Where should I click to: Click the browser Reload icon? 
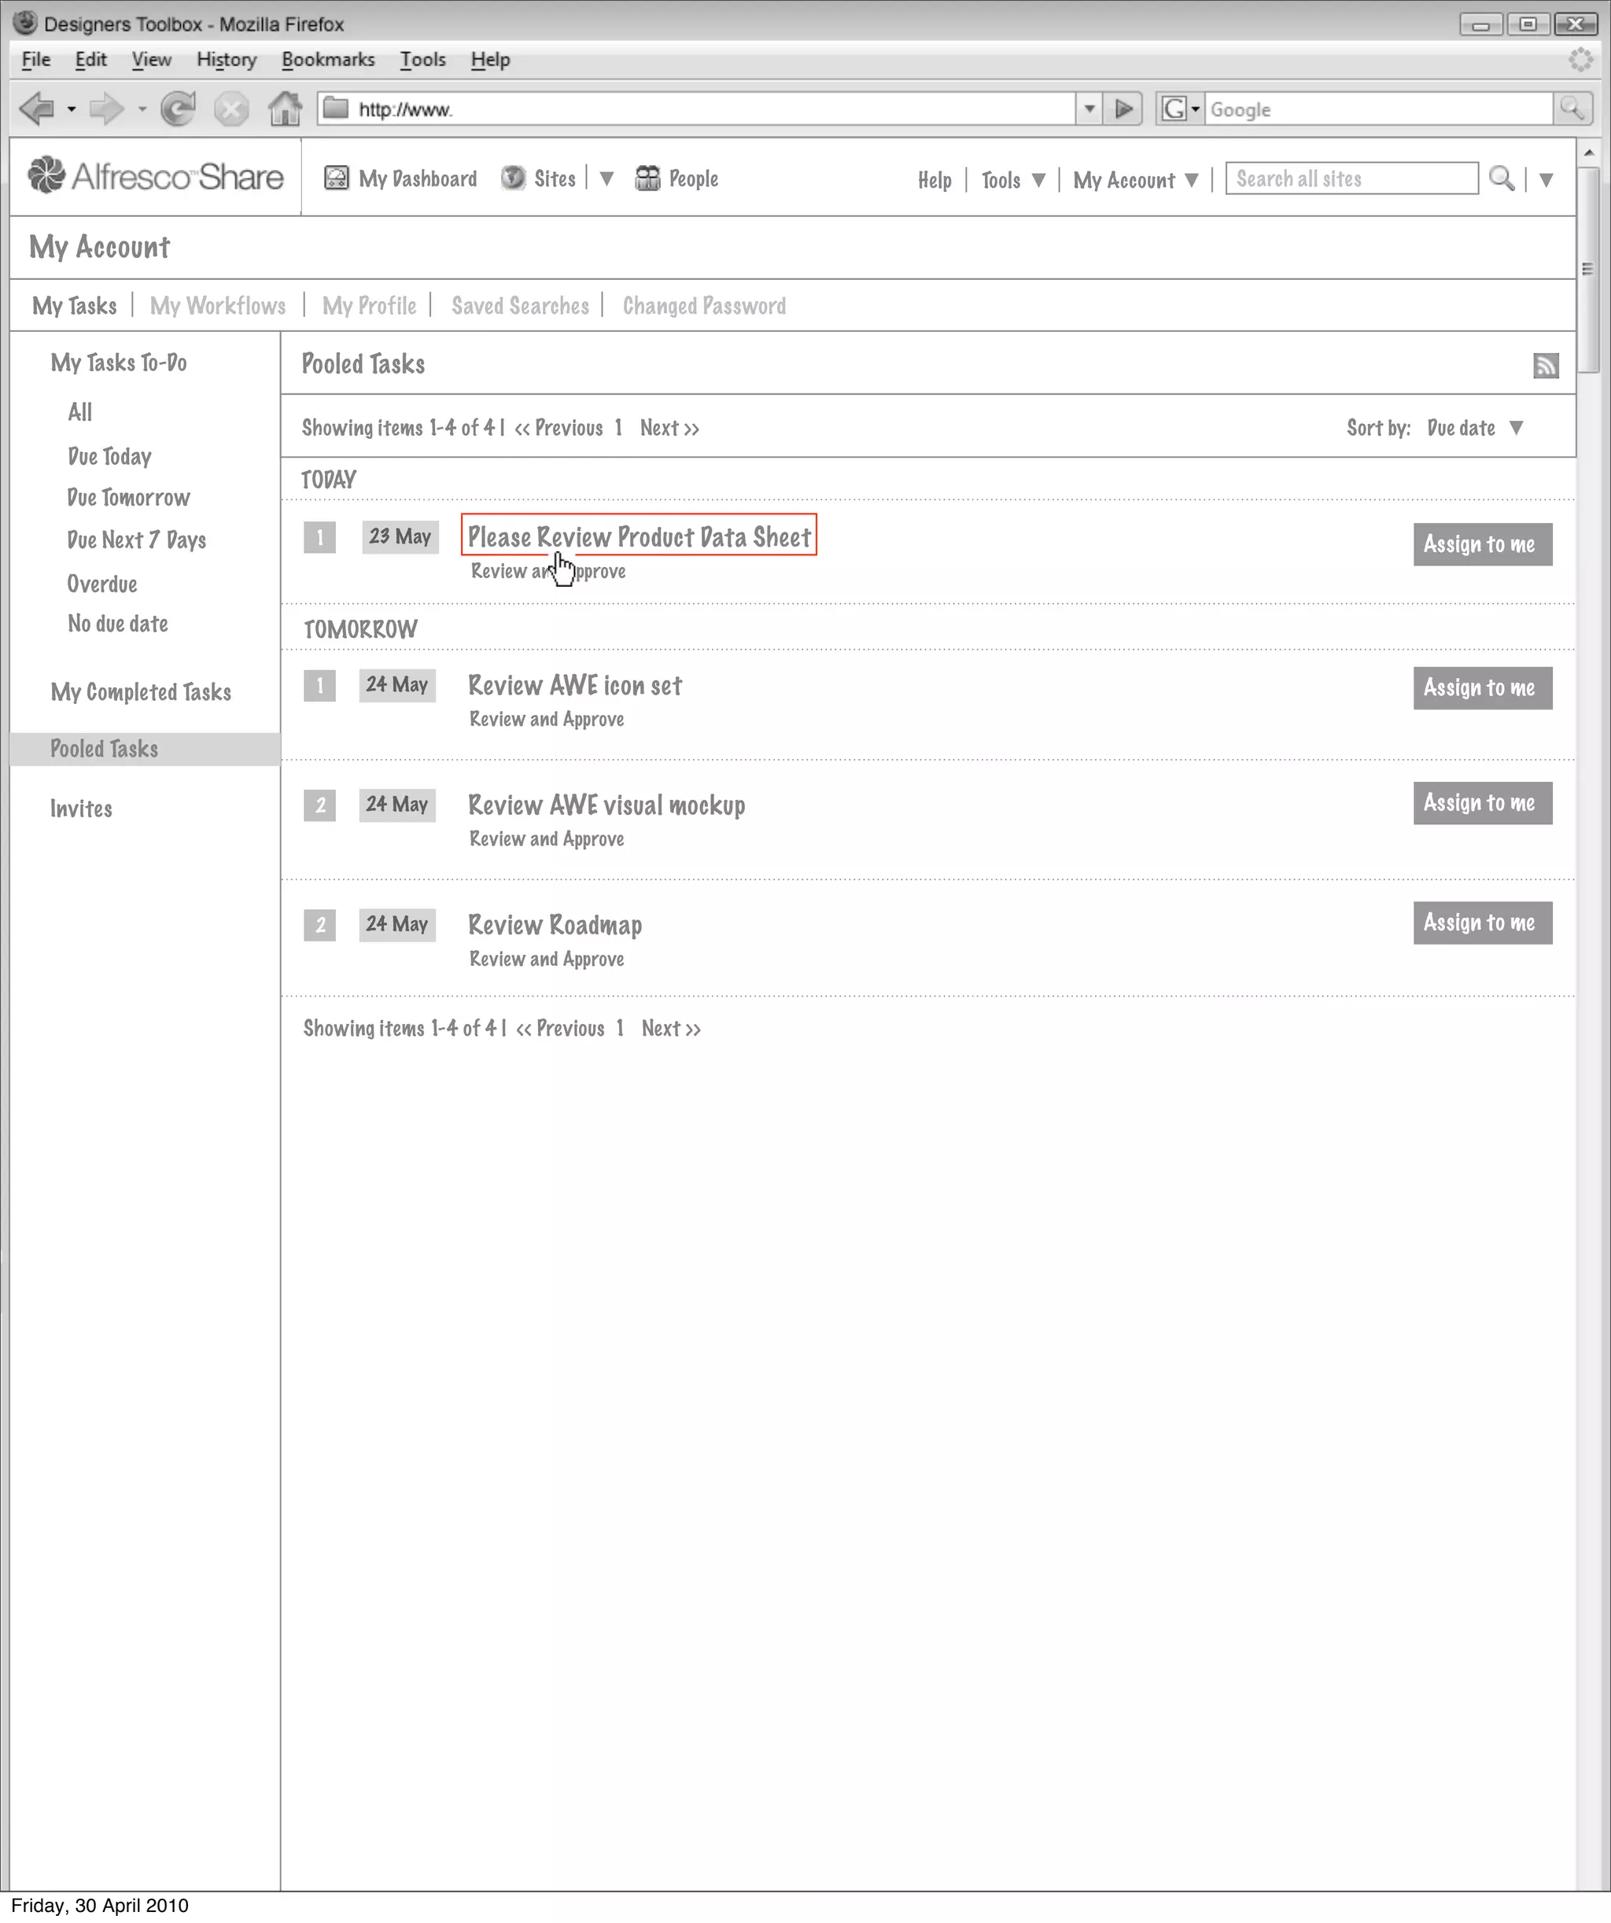[x=178, y=109]
